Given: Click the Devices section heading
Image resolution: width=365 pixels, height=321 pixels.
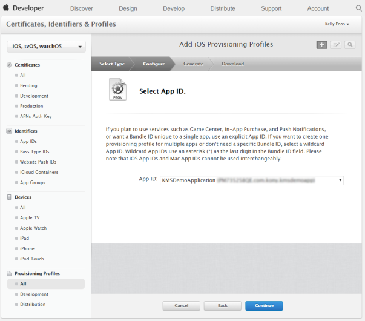Looking at the screenshot, I should click(x=23, y=197).
